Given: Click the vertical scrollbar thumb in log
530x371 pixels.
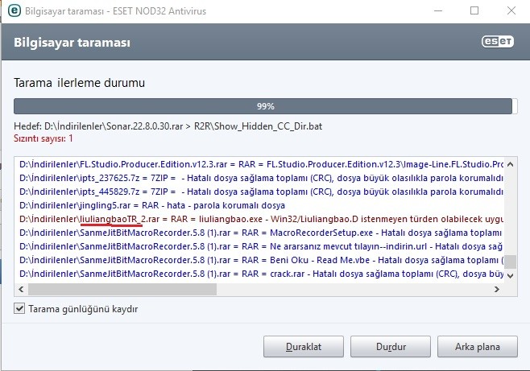Looking at the screenshot, I should [511, 262].
